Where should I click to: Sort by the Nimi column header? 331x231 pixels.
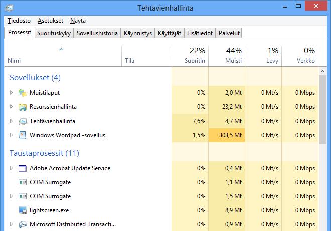click(63, 56)
